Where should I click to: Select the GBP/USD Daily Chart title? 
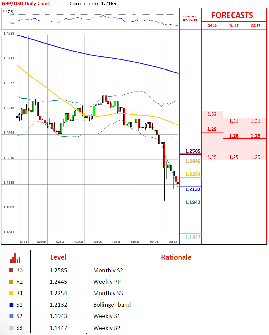[x=26, y=4]
